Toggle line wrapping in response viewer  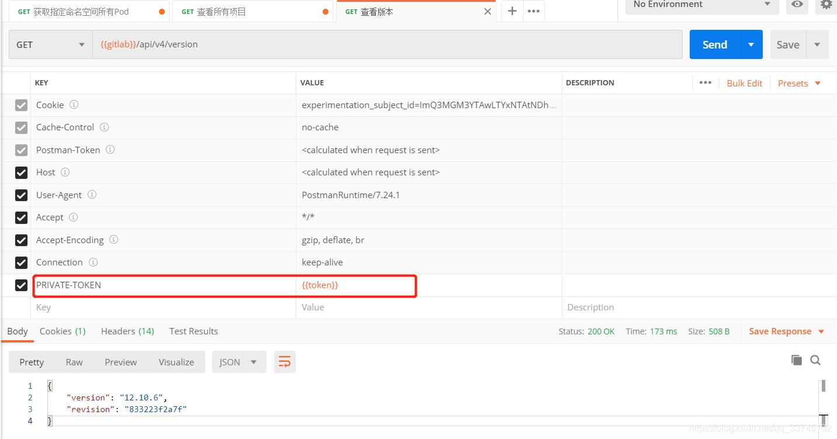285,361
